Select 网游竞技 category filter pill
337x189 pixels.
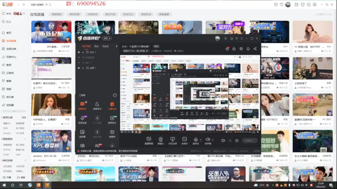(x=56, y=14)
